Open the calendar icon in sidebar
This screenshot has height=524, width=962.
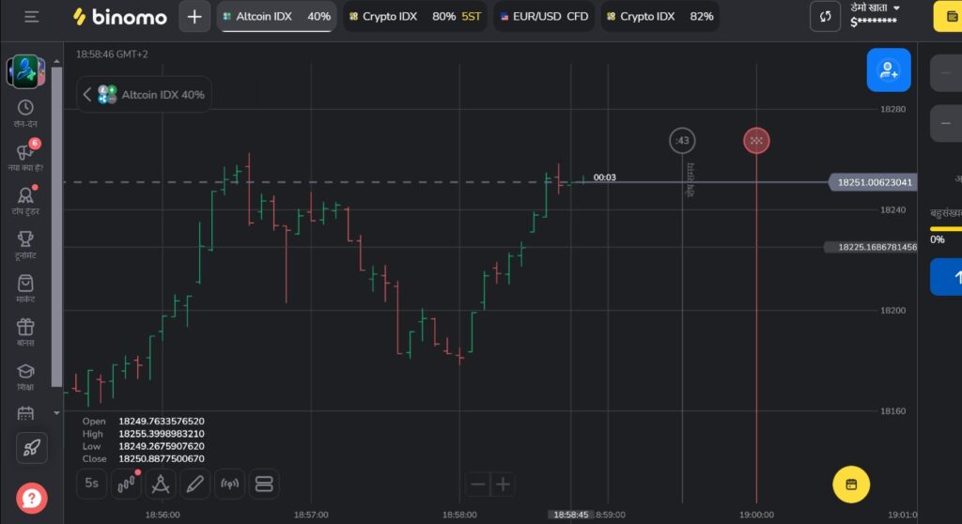[x=25, y=413]
